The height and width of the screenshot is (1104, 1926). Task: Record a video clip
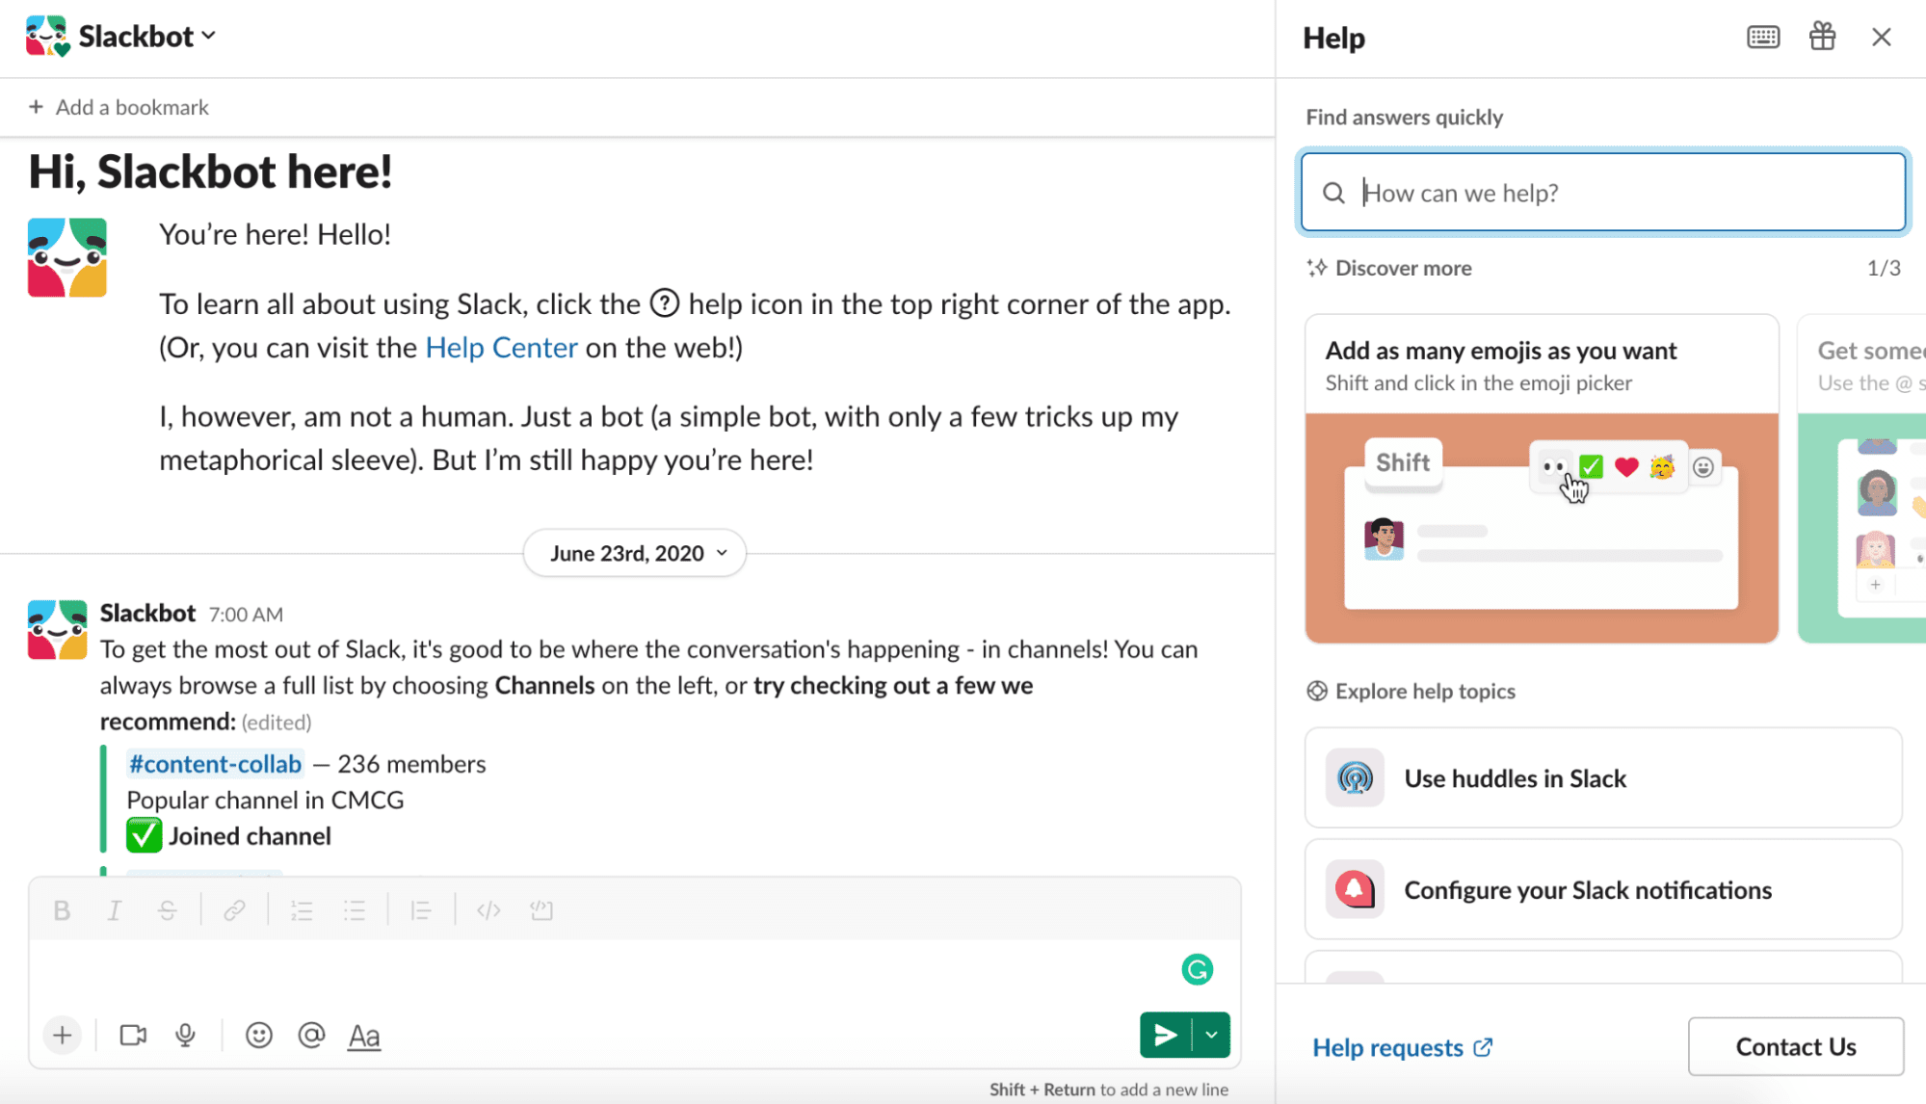(x=133, y=1036)
